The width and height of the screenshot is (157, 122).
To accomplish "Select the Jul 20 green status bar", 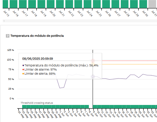I will point(51,4).
